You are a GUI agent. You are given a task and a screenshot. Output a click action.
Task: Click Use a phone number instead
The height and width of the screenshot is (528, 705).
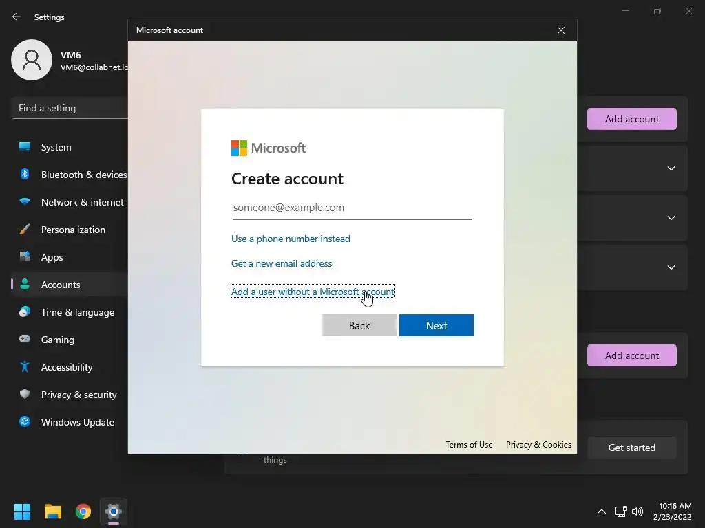pos(291,239)
